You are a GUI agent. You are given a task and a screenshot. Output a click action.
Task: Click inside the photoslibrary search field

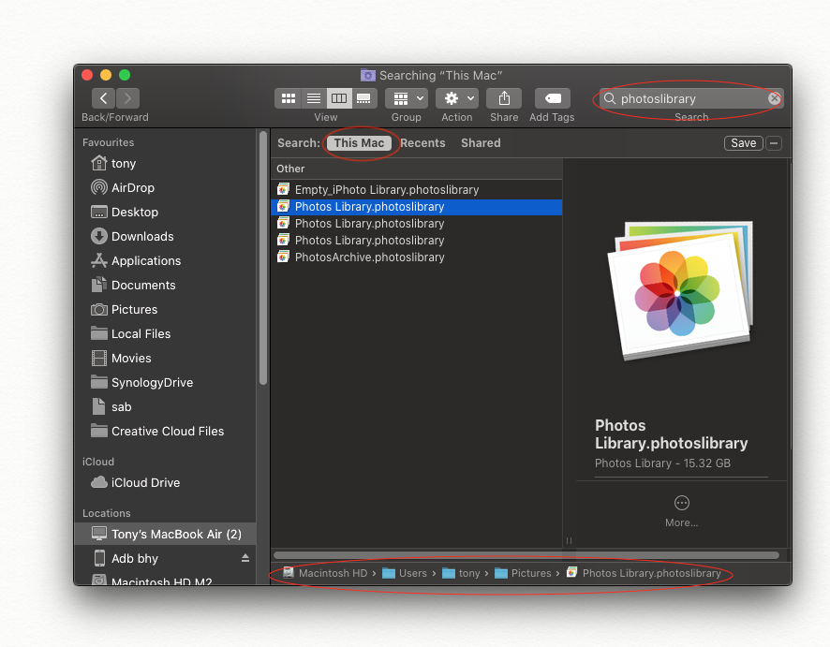click(x=691, y=98)
